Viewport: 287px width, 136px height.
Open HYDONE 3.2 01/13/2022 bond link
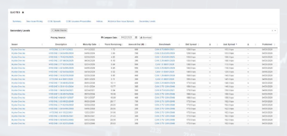61,50
